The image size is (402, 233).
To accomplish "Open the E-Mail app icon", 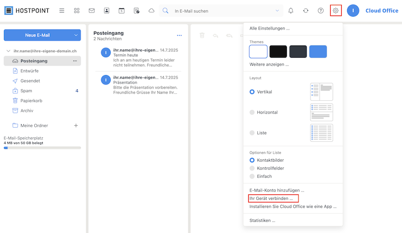I will [x=91, y=11].
